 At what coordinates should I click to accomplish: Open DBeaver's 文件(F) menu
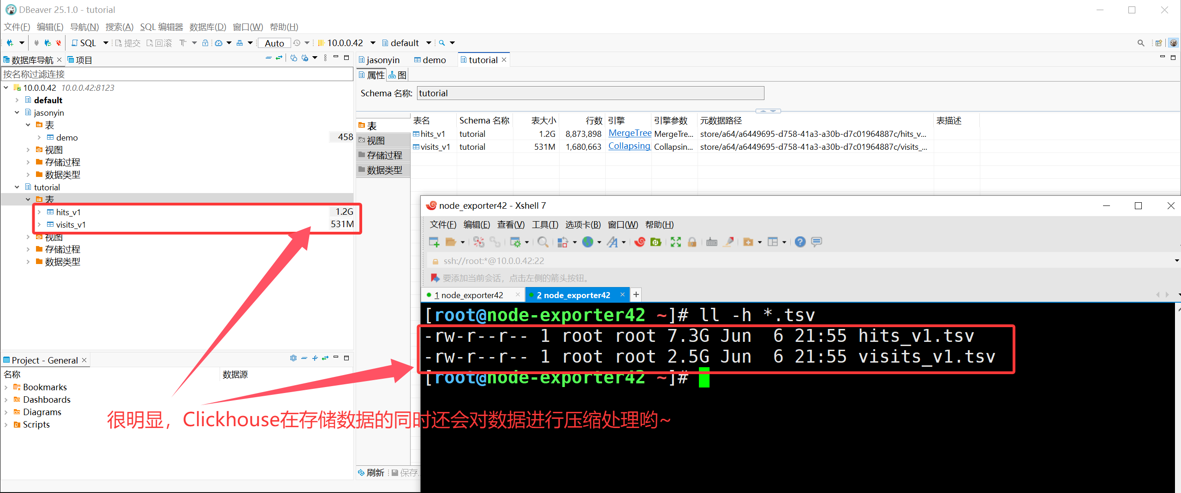tap(17, 27)
